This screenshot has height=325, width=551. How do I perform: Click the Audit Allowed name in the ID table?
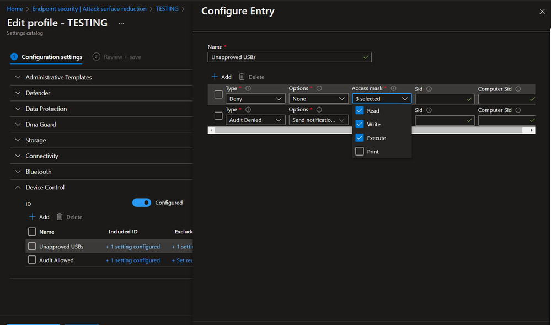point(56,260)
